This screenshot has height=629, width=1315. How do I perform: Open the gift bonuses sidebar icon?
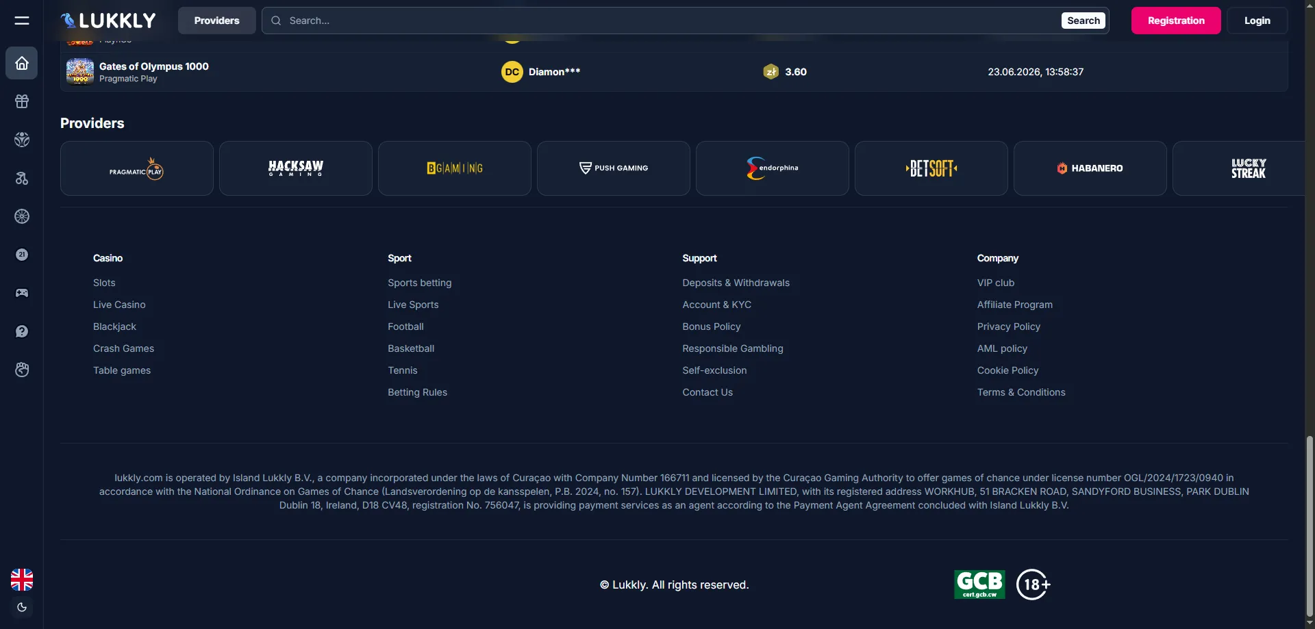click(22, 101)
